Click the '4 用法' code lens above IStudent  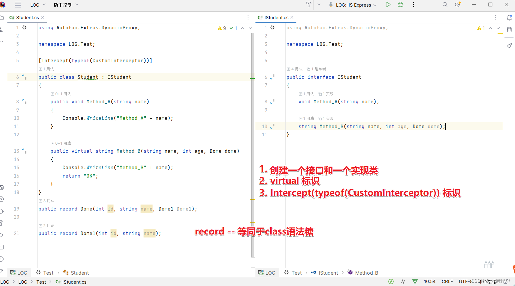click(295, 69)
